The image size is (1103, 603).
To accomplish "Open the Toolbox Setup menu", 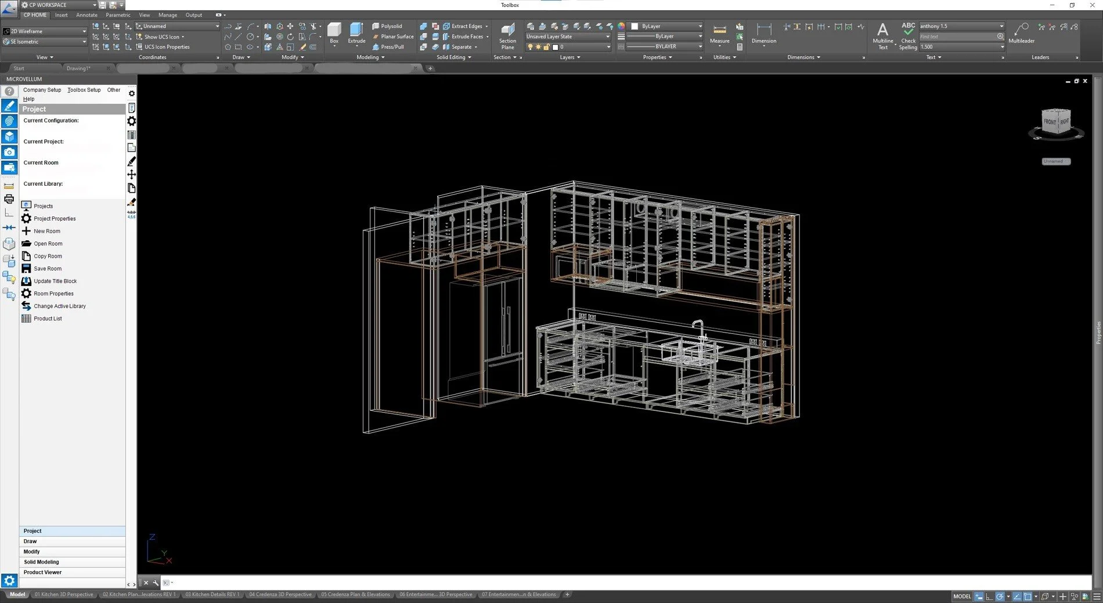I will [x=84, y=90].
